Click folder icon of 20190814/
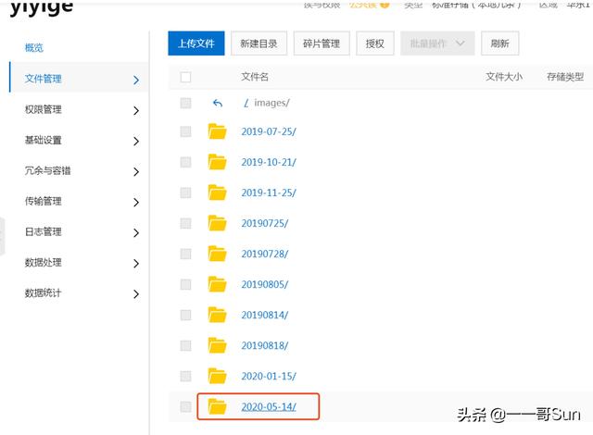593x435 pixels. click(218, 315)
